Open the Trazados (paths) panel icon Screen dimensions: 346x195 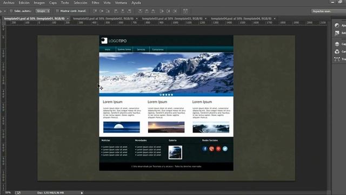pyautogui.click(x=337, y=59)
